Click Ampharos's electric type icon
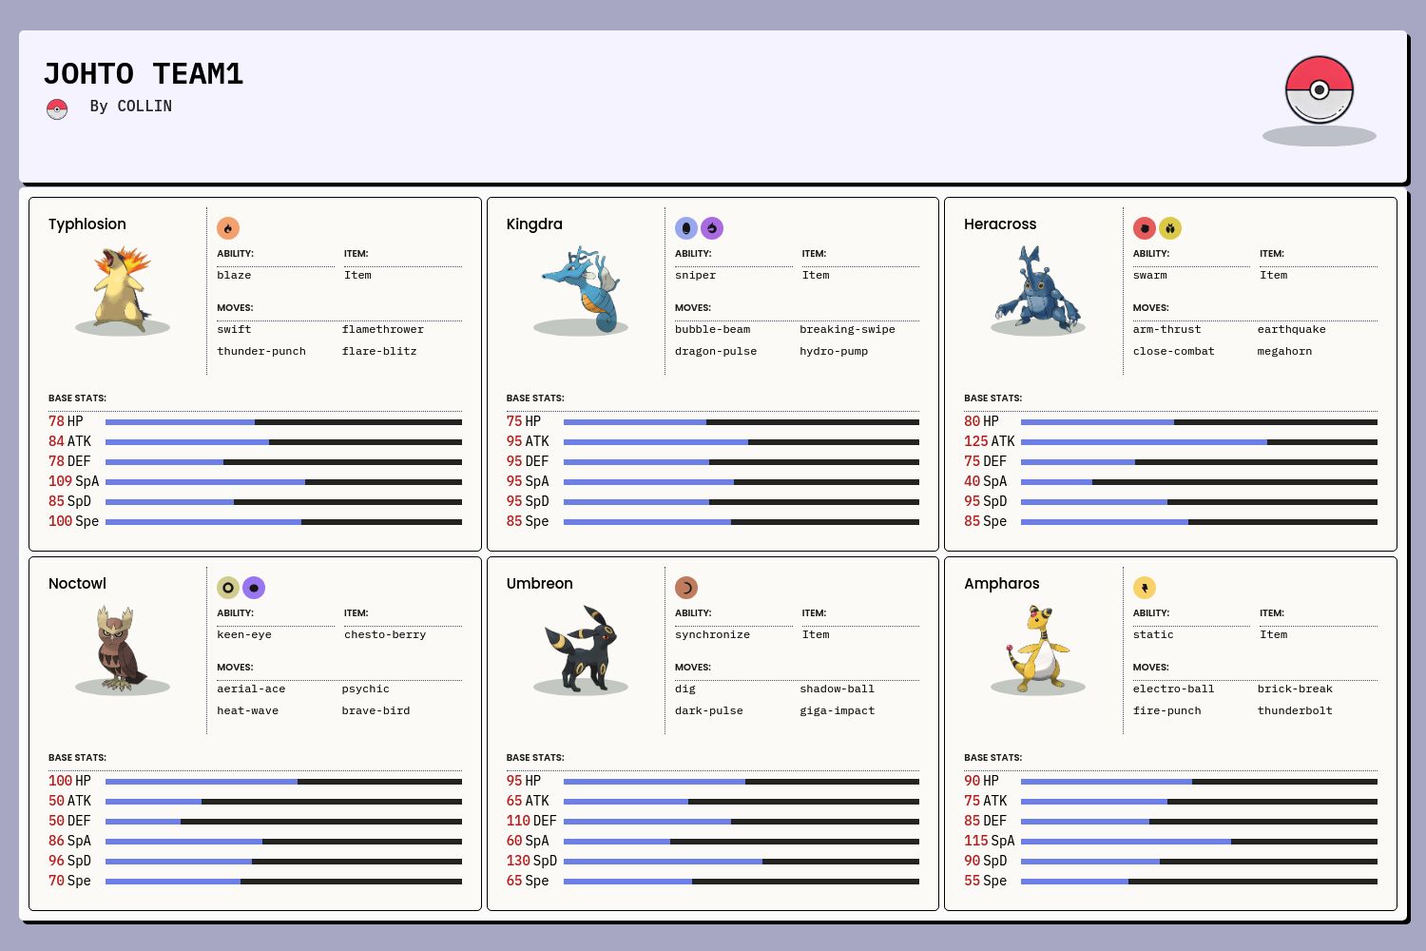The width and height of the screenshot is (1426, 951). [x=1145, y=588]
